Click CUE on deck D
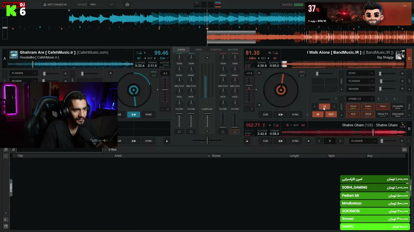The image size is (414, 232). pos(266,114)
